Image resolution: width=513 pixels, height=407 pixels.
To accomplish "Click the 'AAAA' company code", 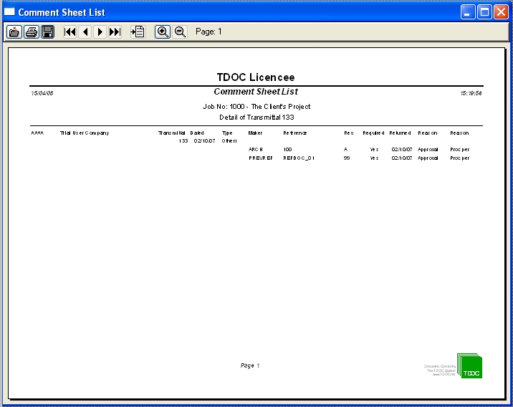I will pos(37,133).
